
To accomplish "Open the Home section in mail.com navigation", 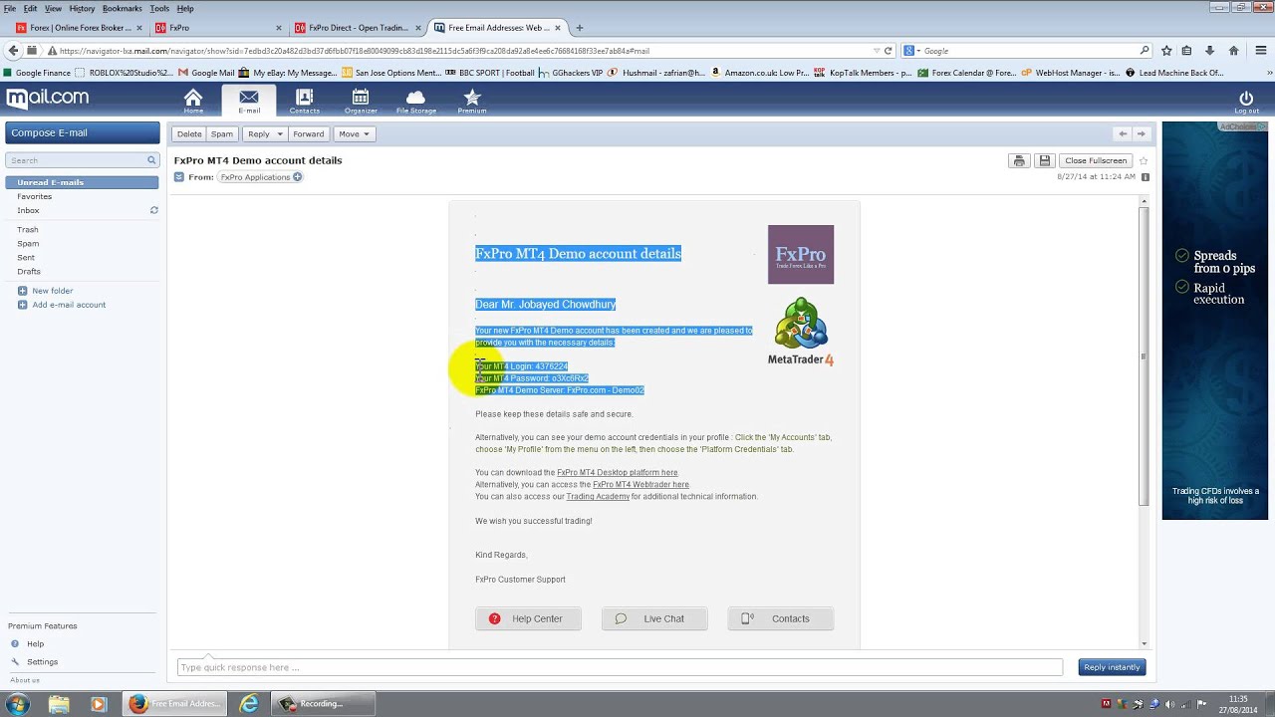I will pyautogui.click(x=193, y=100).
